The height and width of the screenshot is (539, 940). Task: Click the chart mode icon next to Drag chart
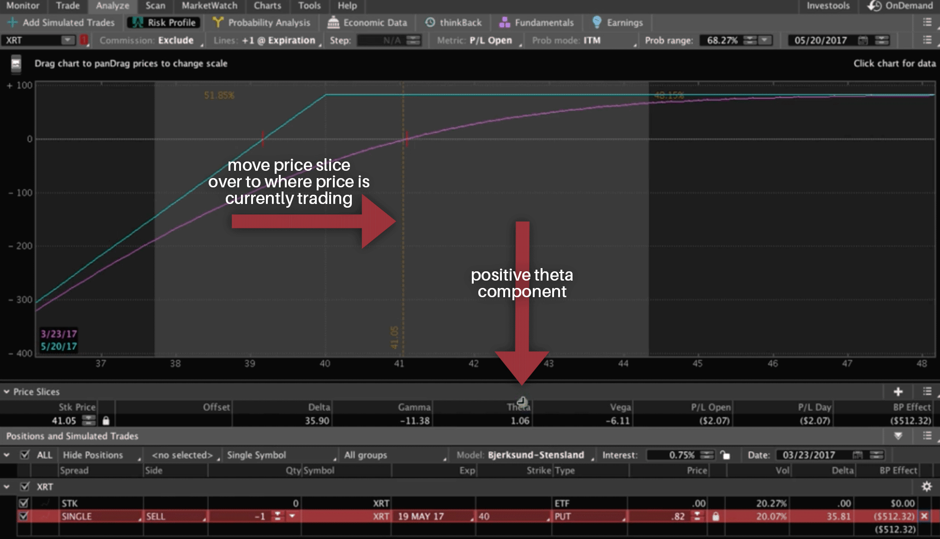[16, 64]
